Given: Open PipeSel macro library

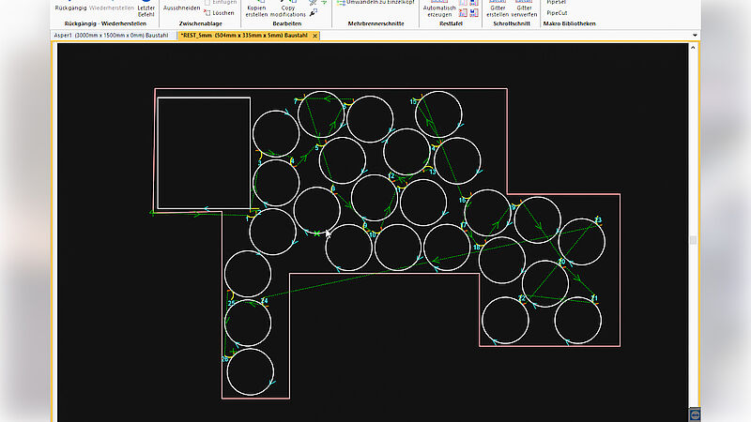Looking at the screenshot, I should coord(556,3).
